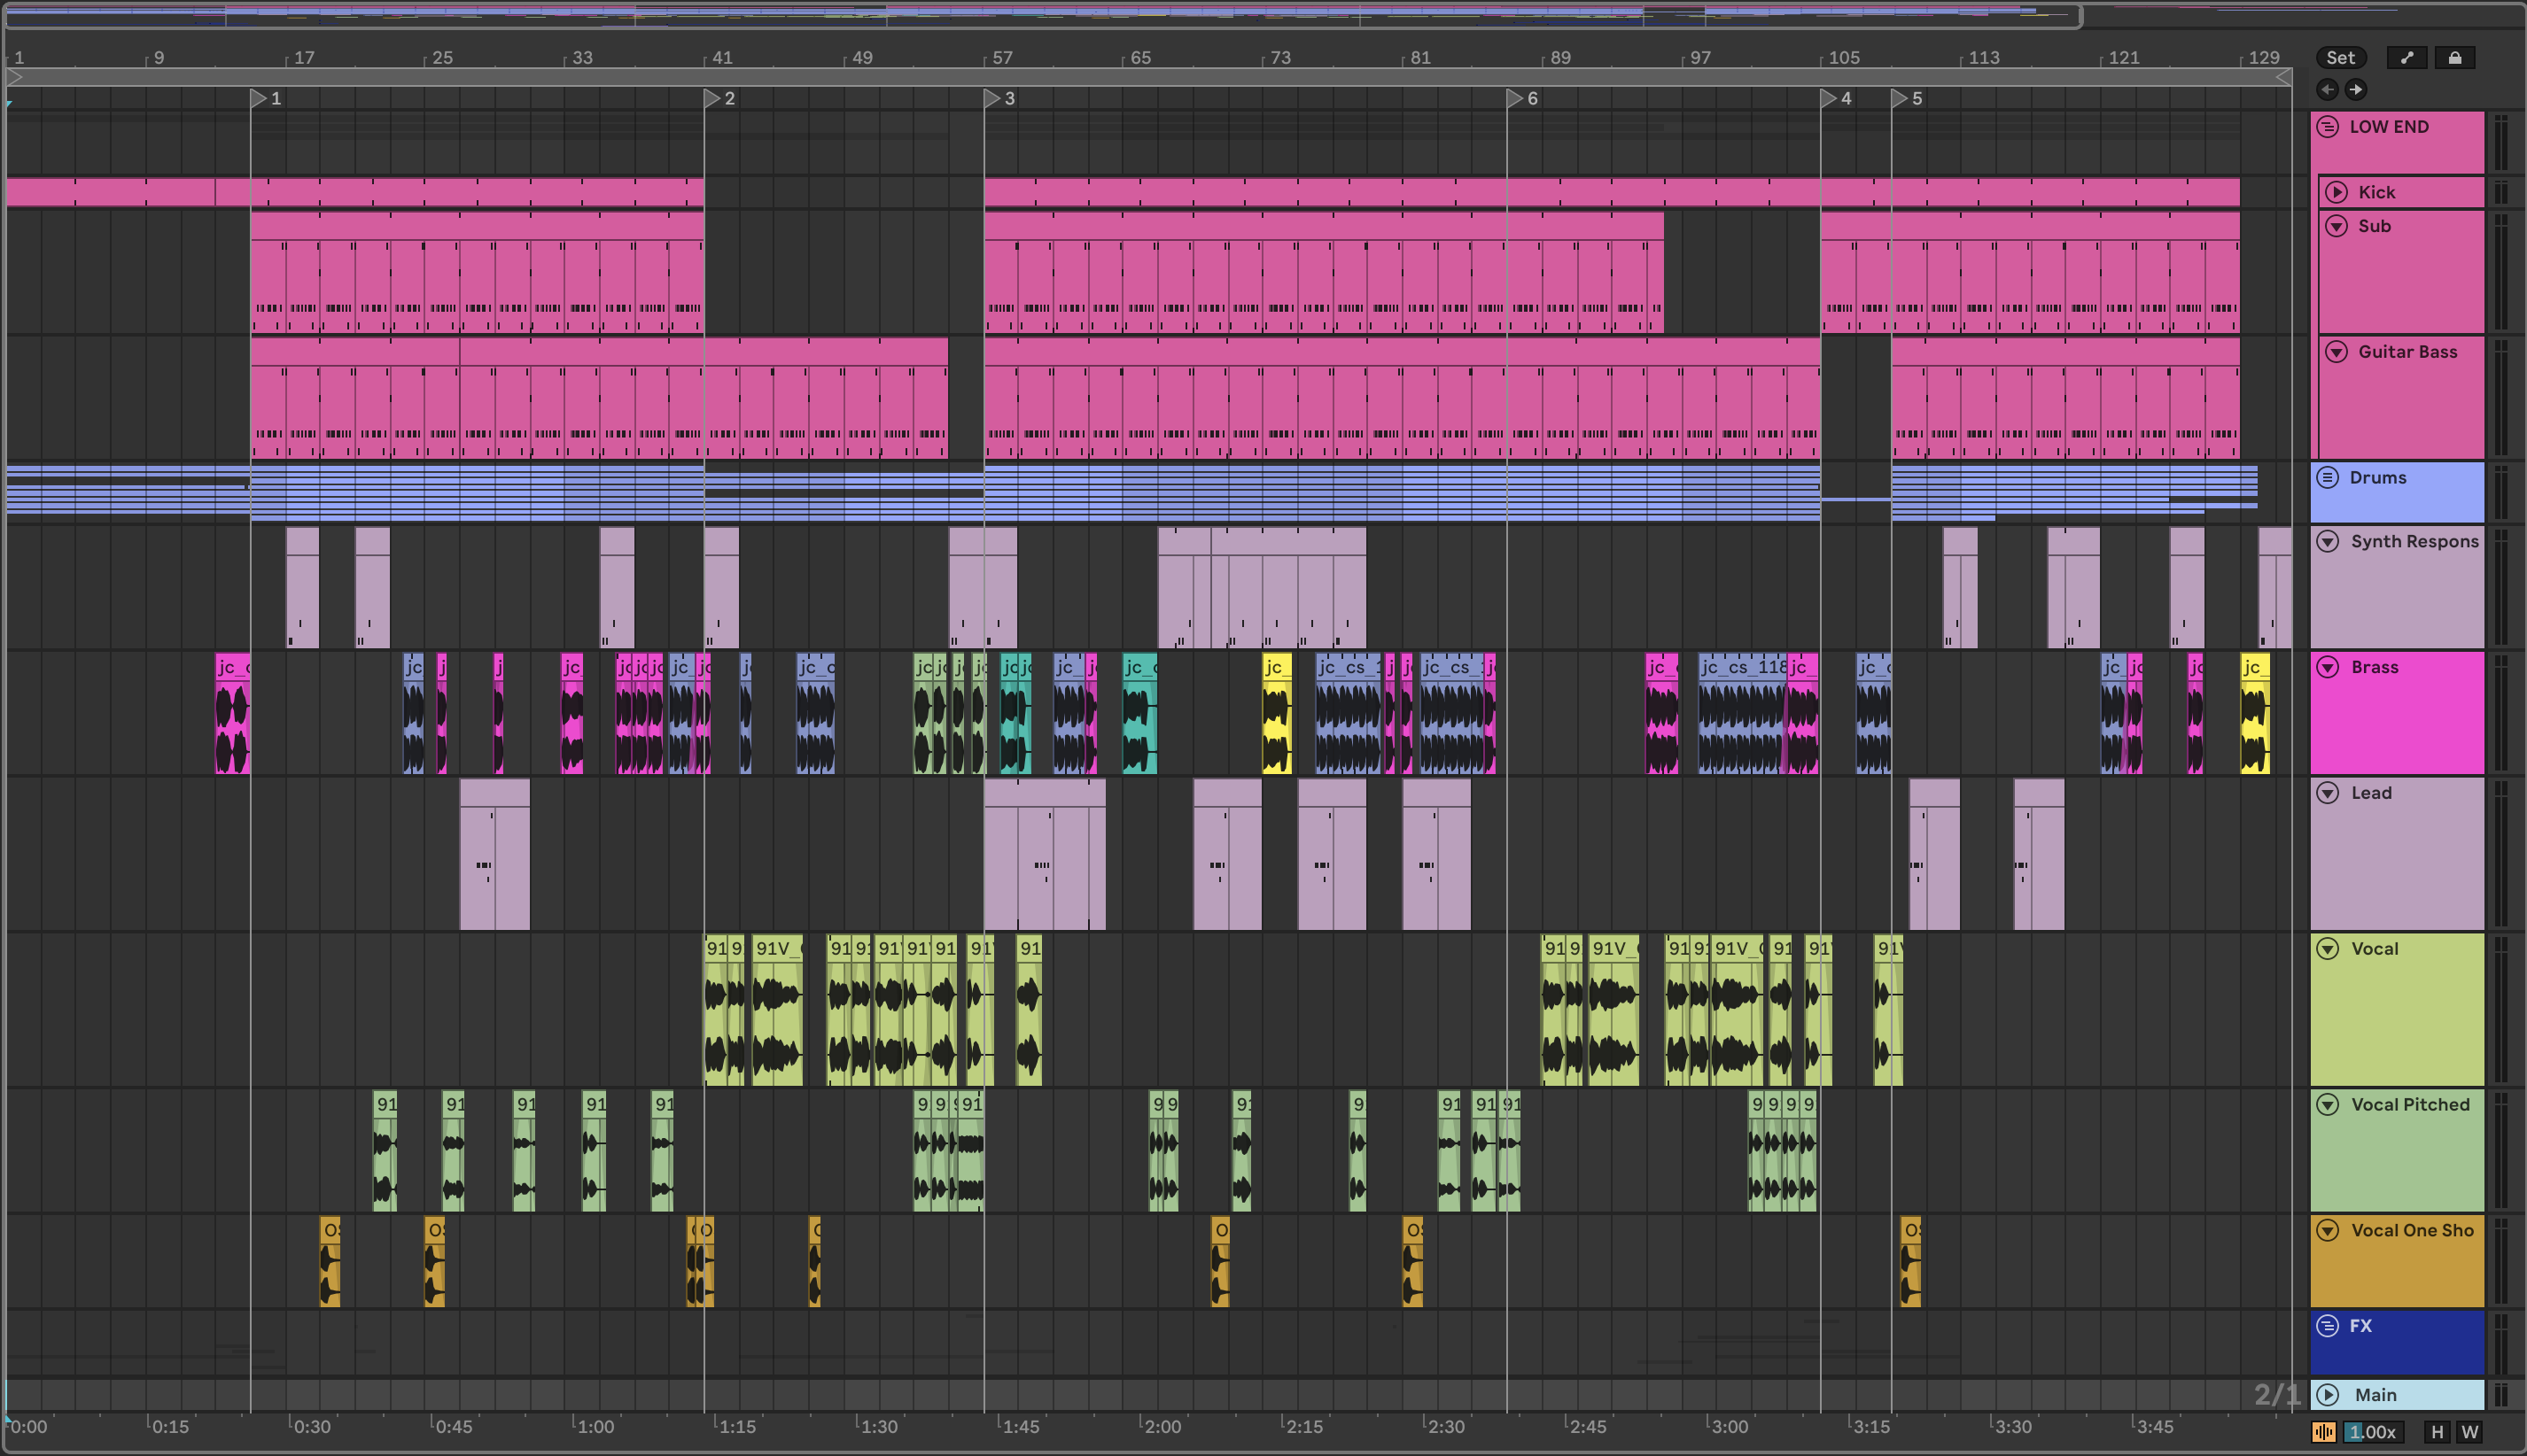This screenshot has height=1456, width=2527.
Task: Collapse the Guitar Bass track
Action: point(2337,352)
